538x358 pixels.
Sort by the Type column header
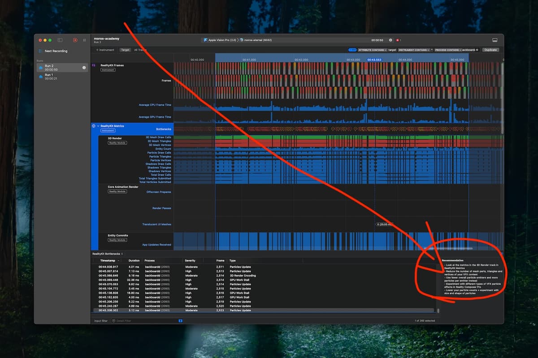[233, 260]
